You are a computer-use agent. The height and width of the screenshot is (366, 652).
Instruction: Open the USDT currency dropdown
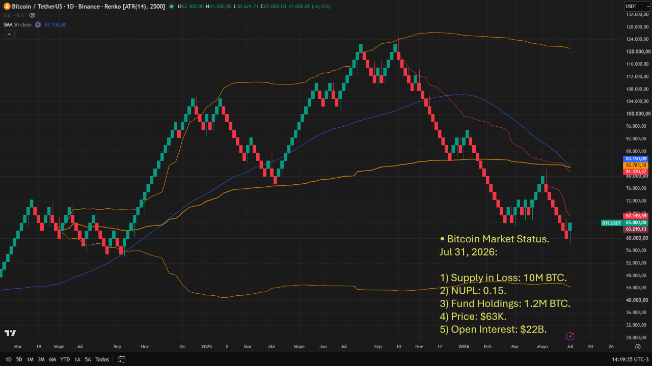637,6
